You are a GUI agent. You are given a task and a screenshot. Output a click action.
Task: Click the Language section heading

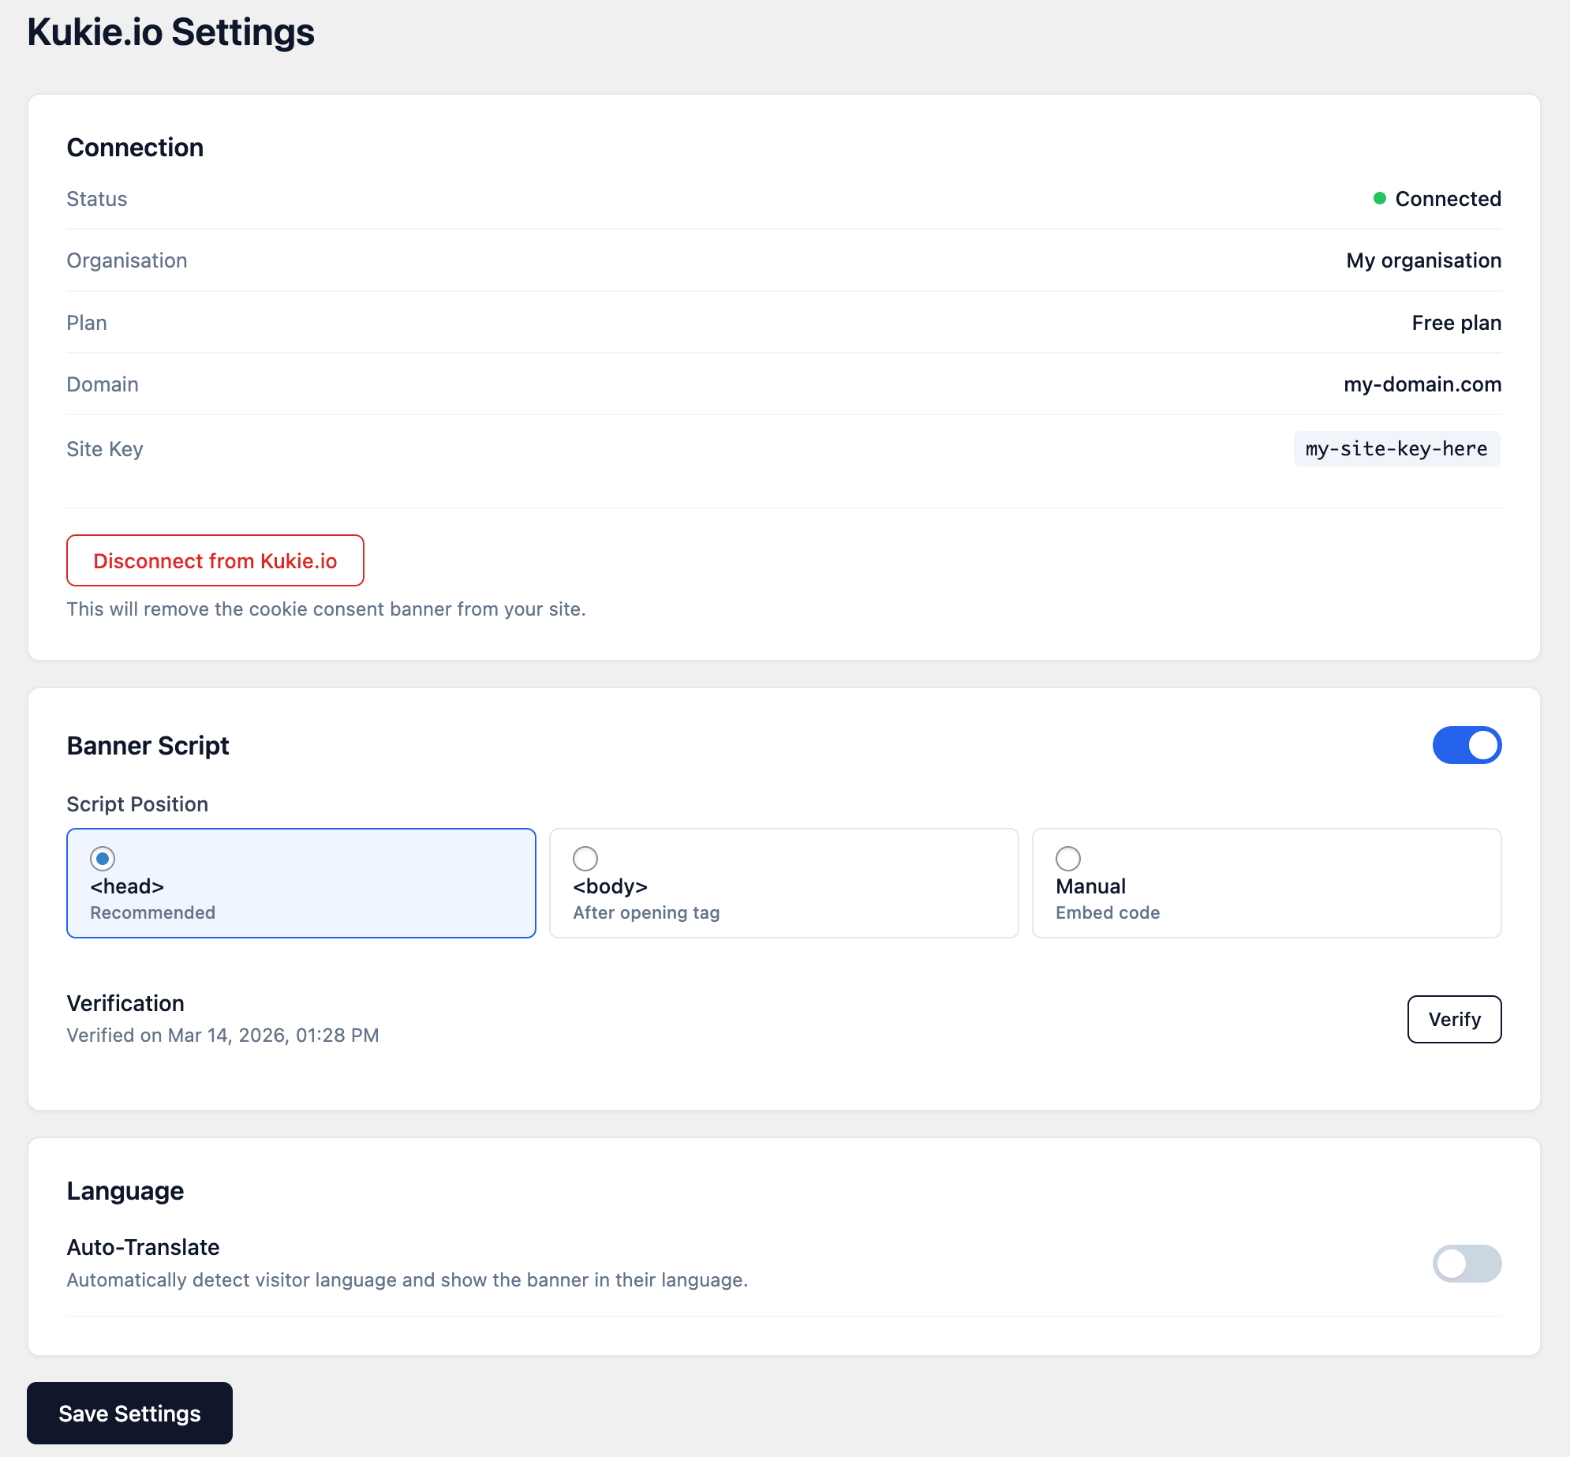point(125,1190)
